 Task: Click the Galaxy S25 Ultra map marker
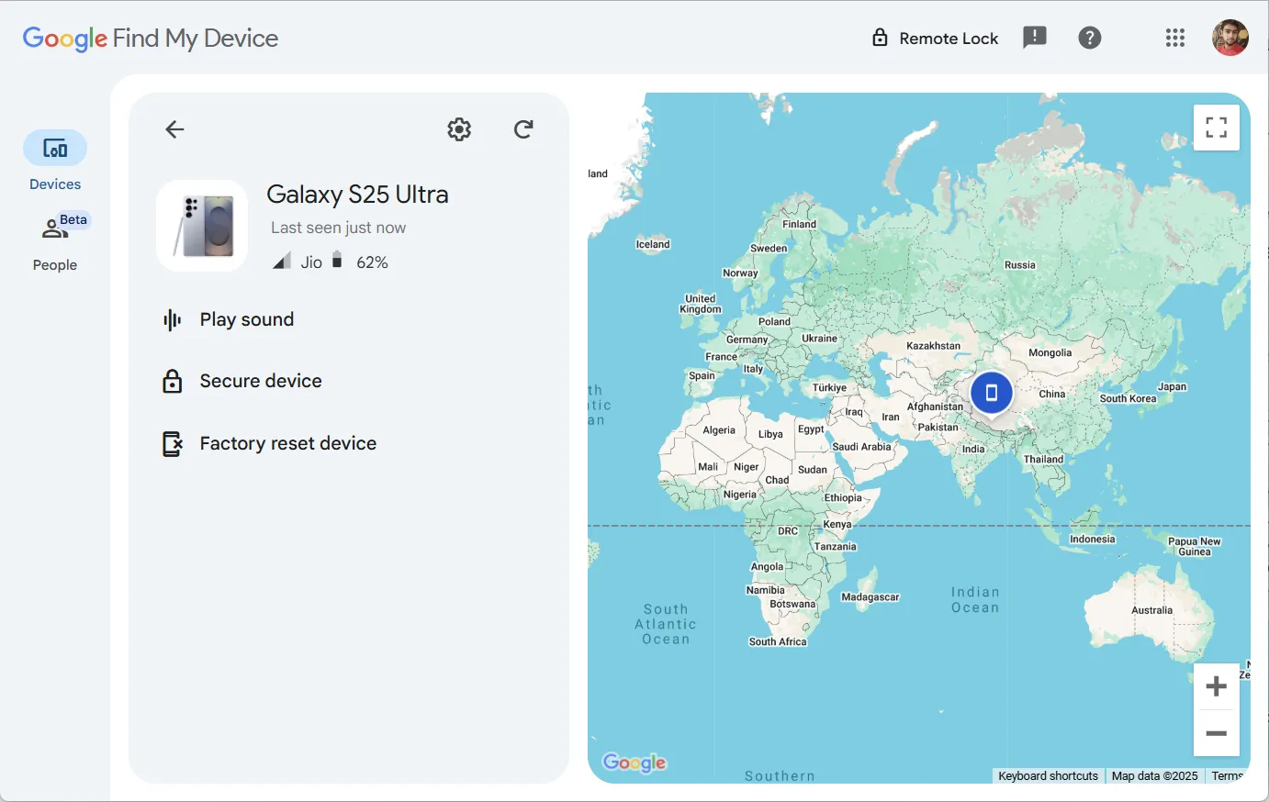point(991,392)
